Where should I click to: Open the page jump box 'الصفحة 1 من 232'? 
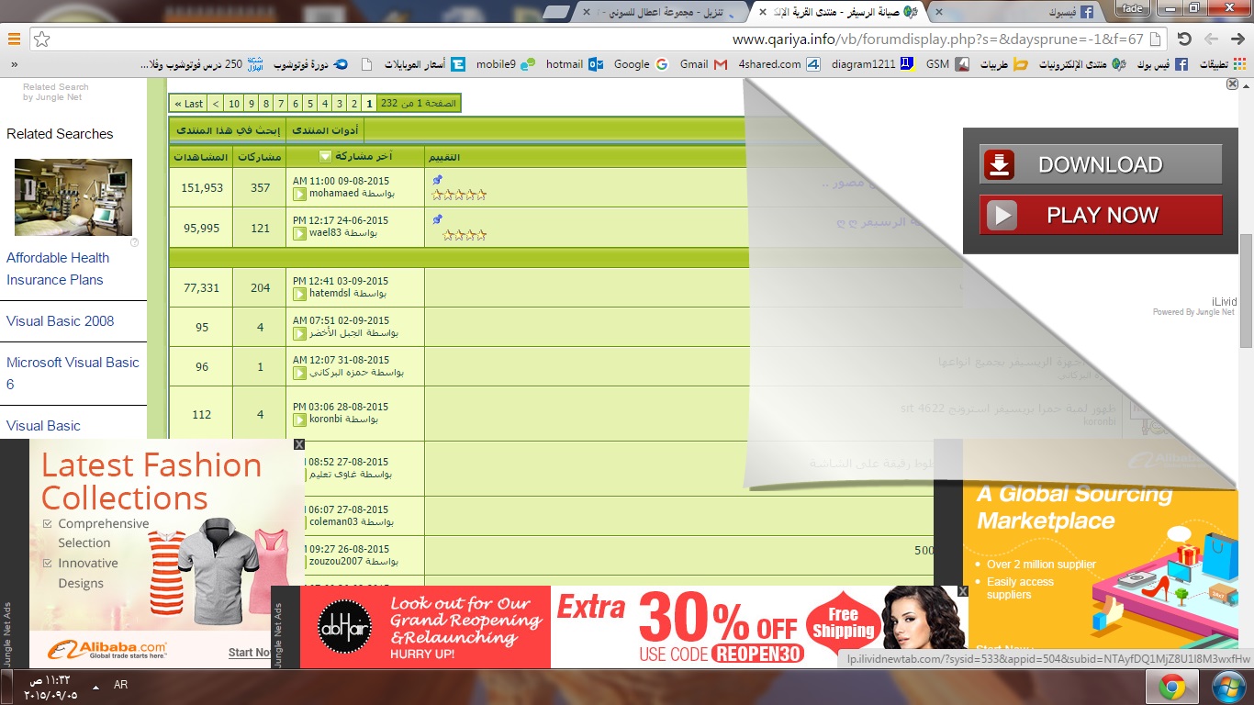tap(419, 104)
